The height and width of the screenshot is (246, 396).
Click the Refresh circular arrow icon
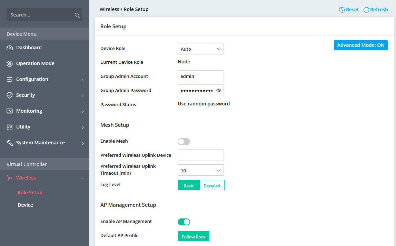(366, 10)
